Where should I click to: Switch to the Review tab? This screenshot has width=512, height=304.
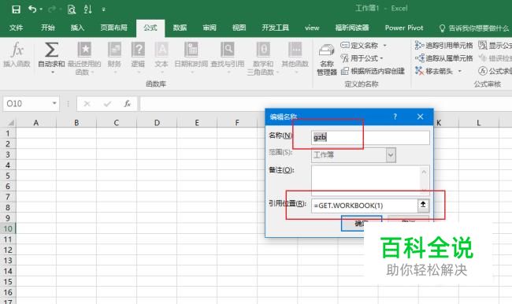(210, 28)
